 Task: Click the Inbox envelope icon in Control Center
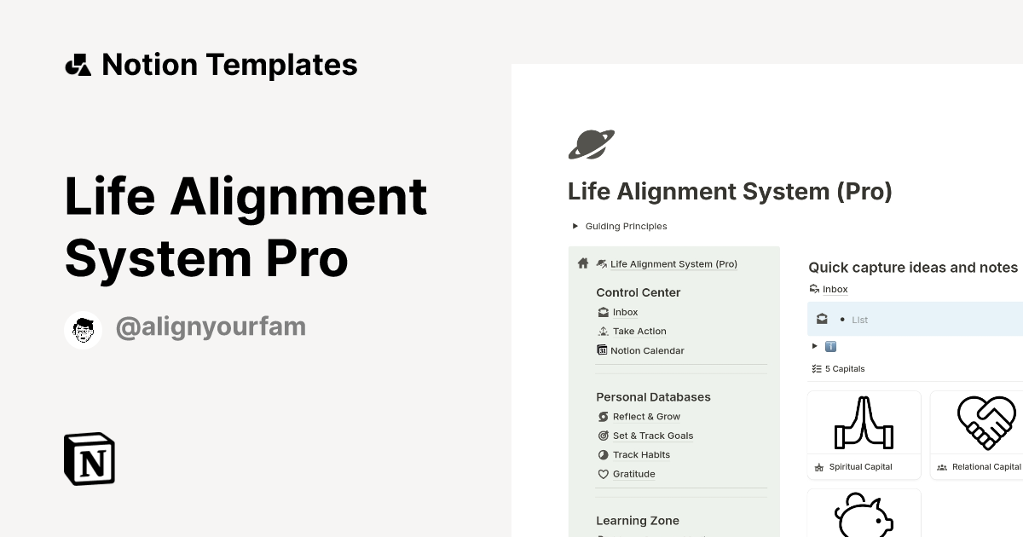click(x=604, y=312)
